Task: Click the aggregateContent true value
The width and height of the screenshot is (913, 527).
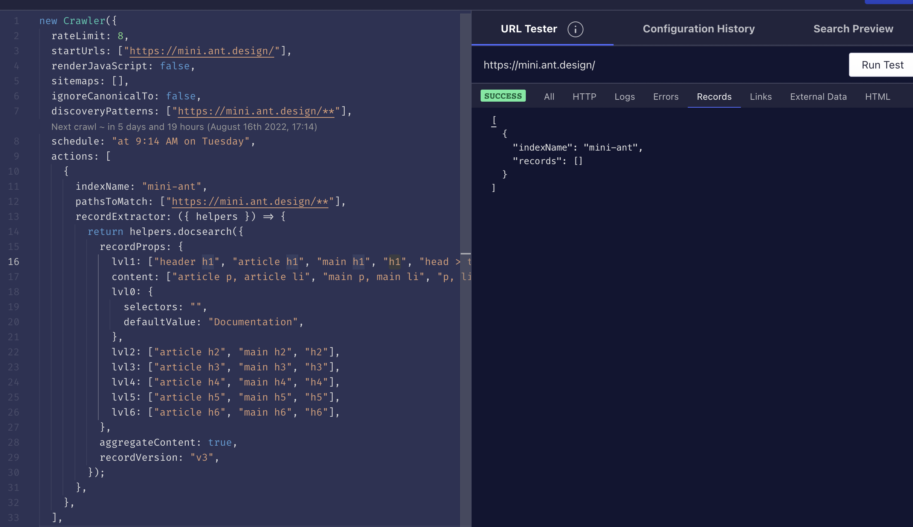Action: pos(220,442)
